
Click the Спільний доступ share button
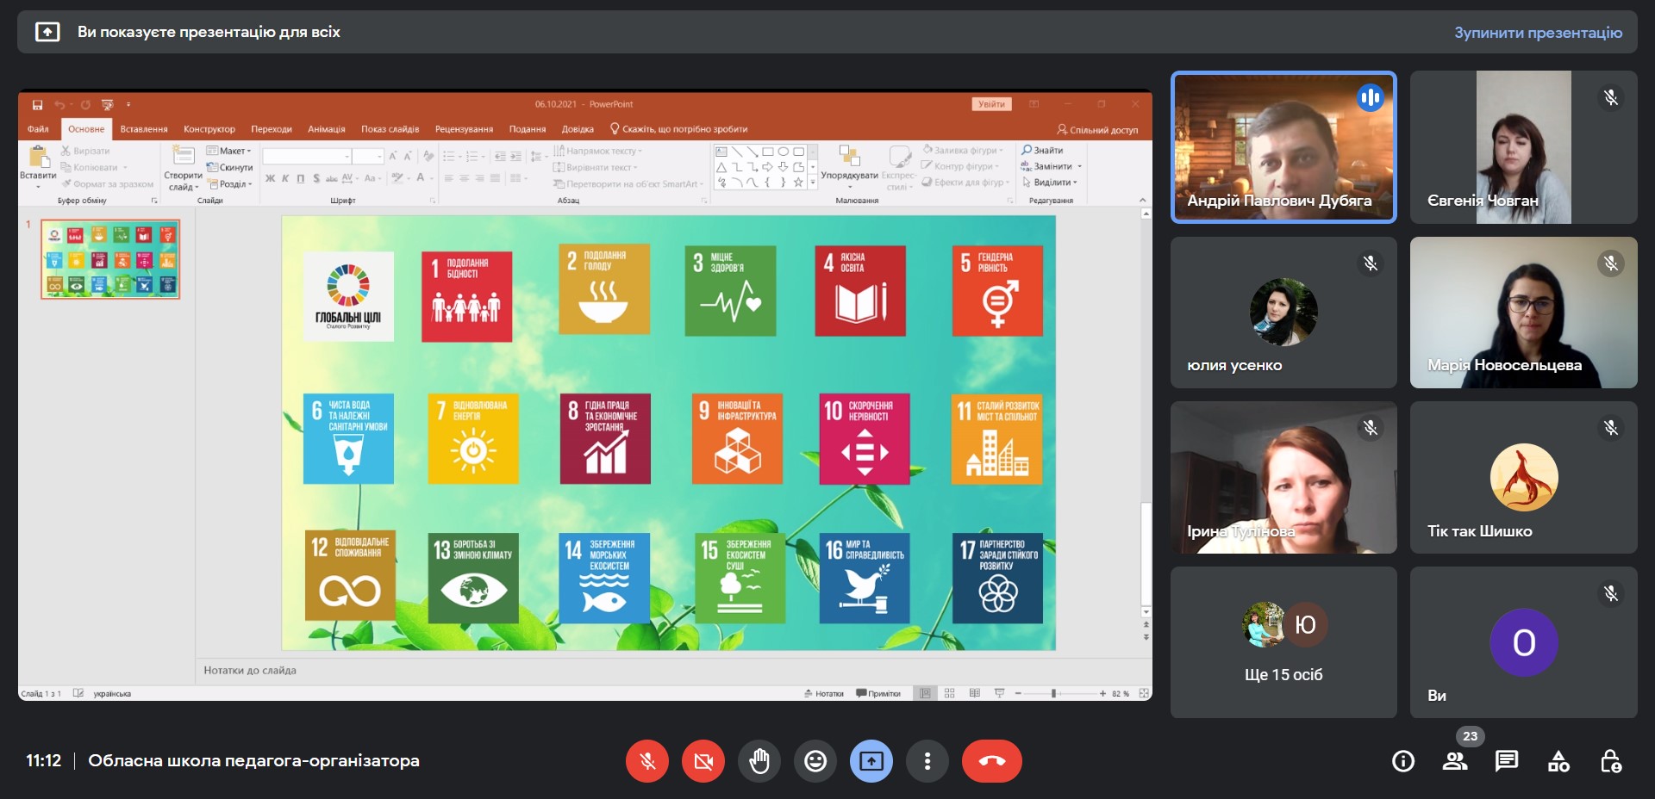(x=1097, y=130)
